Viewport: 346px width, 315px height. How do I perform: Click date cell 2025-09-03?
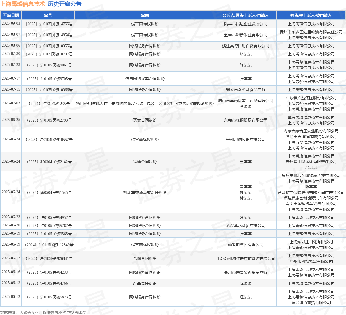click(11, 24)
